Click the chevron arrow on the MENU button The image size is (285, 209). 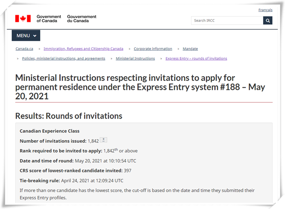point(35,36)
